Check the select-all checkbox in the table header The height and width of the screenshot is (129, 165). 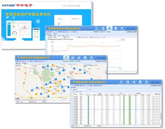click(73, 94)
